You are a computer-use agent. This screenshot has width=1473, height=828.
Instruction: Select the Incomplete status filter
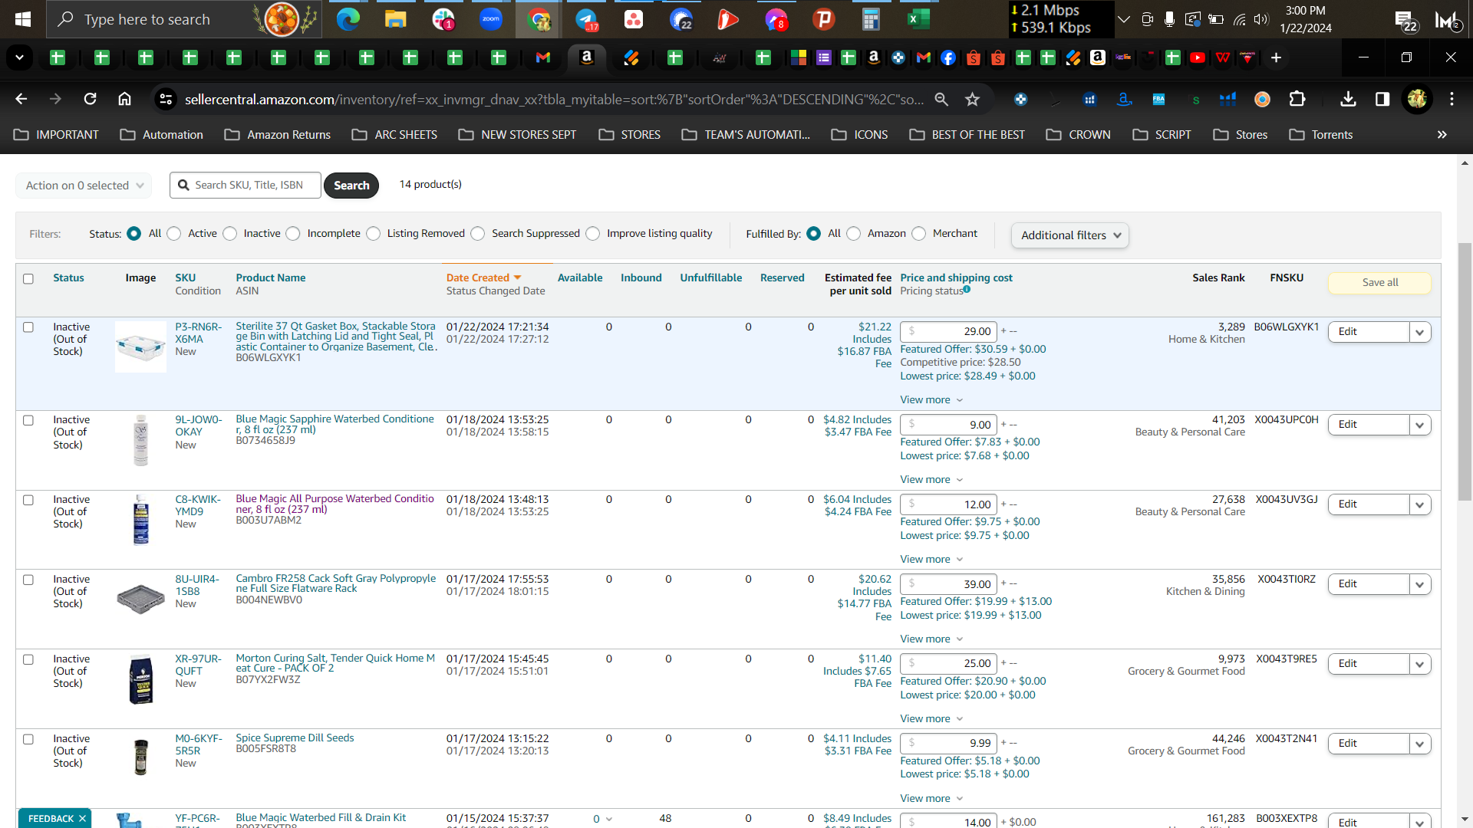(293, 233)
